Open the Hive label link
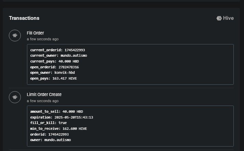244x151 pixels. click(x=228, y=18)
